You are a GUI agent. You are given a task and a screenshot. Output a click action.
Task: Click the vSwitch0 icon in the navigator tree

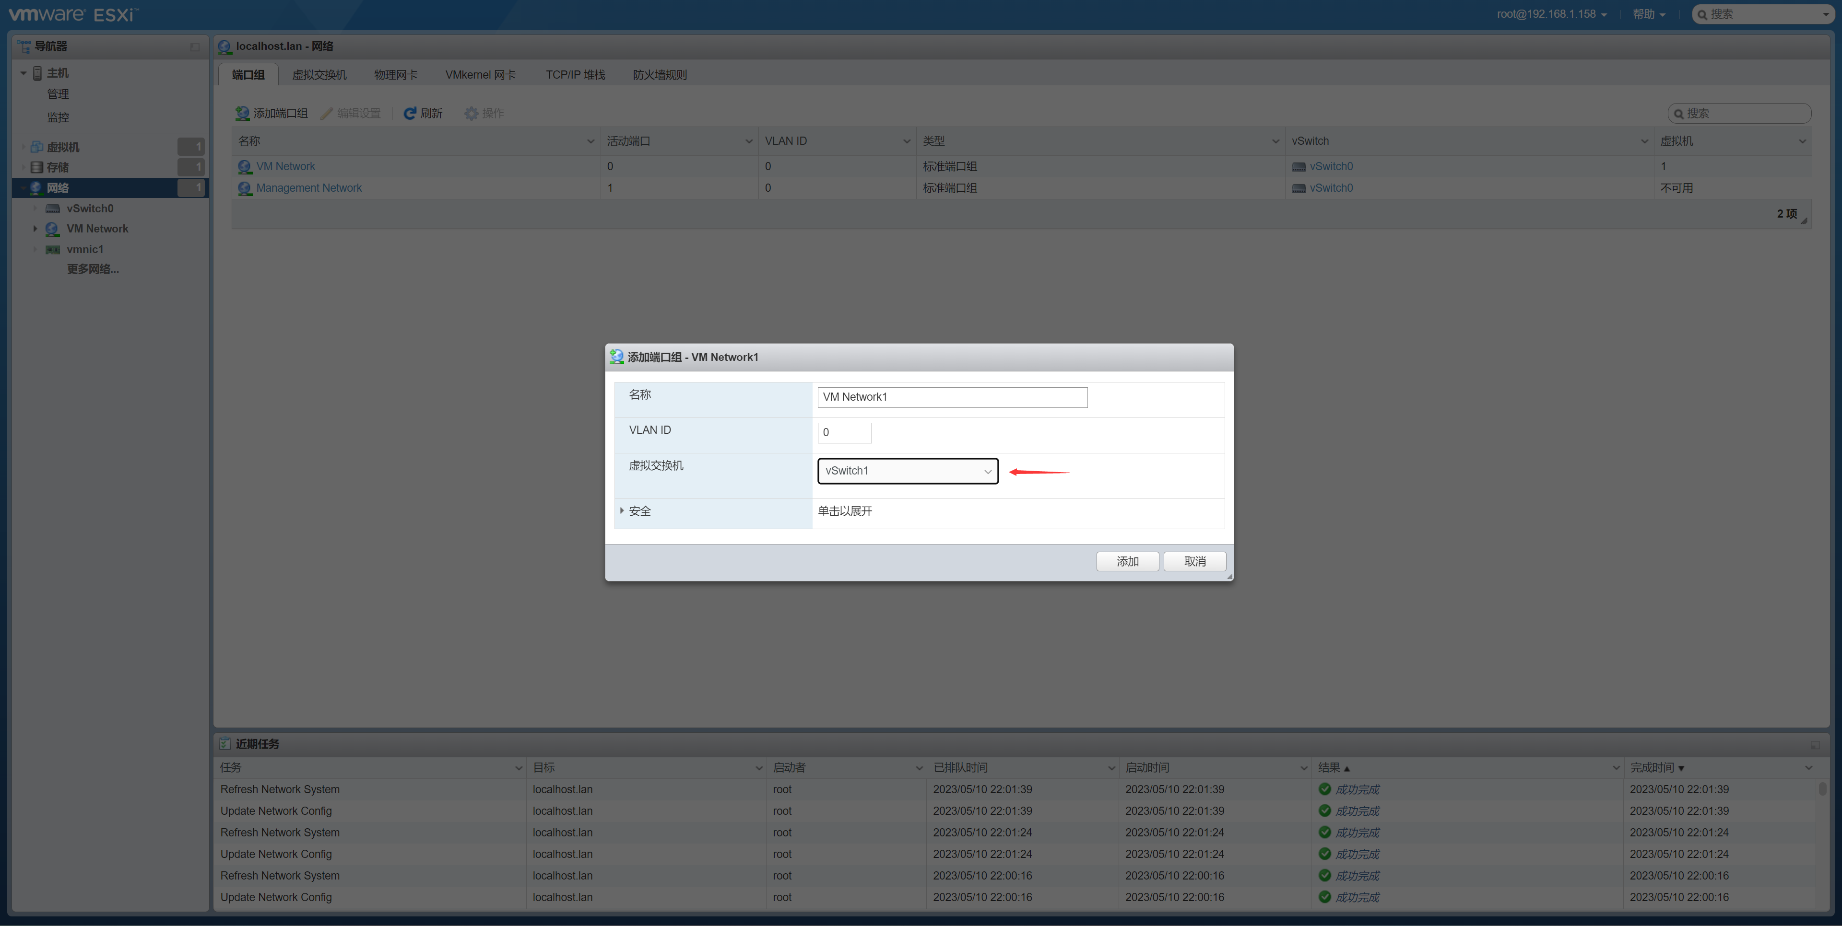pos(53,208)
